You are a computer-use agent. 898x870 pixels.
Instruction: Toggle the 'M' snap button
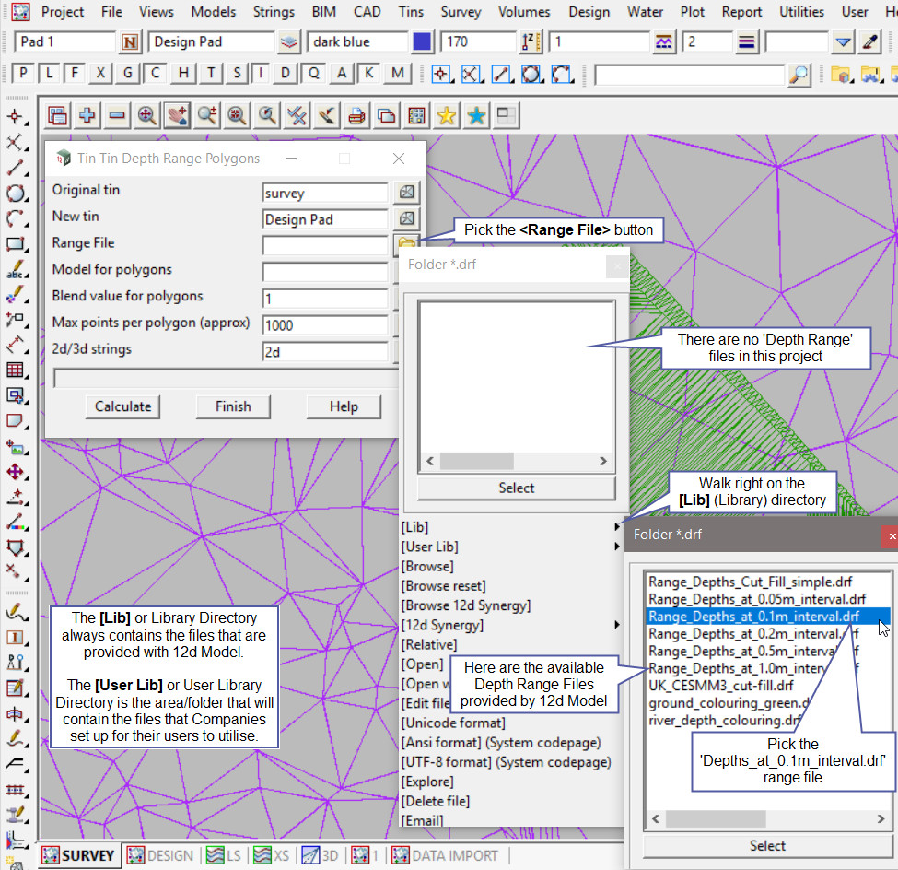click(x=397, y=74)
